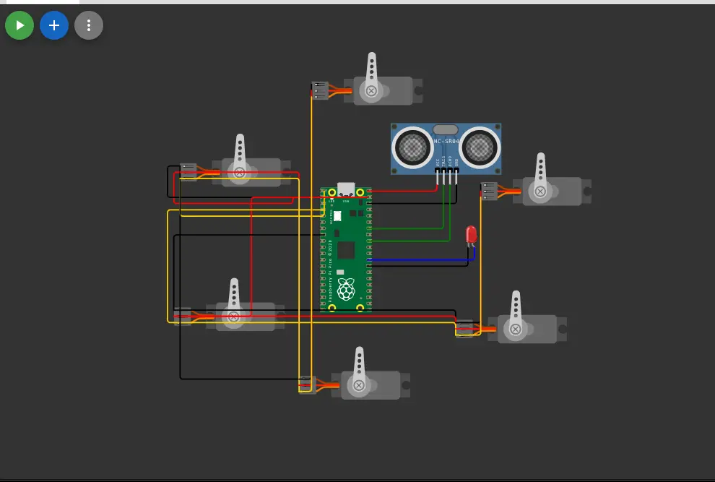Open the three-dot options menu

tap(89, 25)
